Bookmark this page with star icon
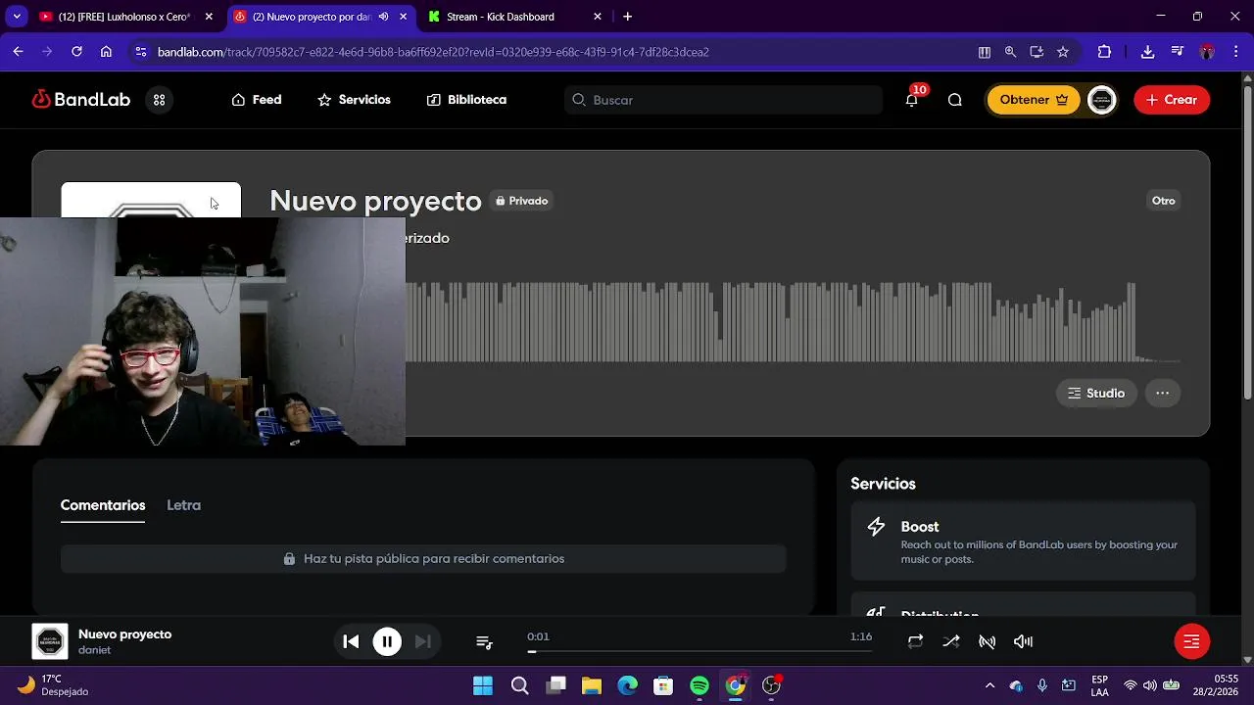The width and height of the screenshot is (1254, 705). click(1063, 52)
